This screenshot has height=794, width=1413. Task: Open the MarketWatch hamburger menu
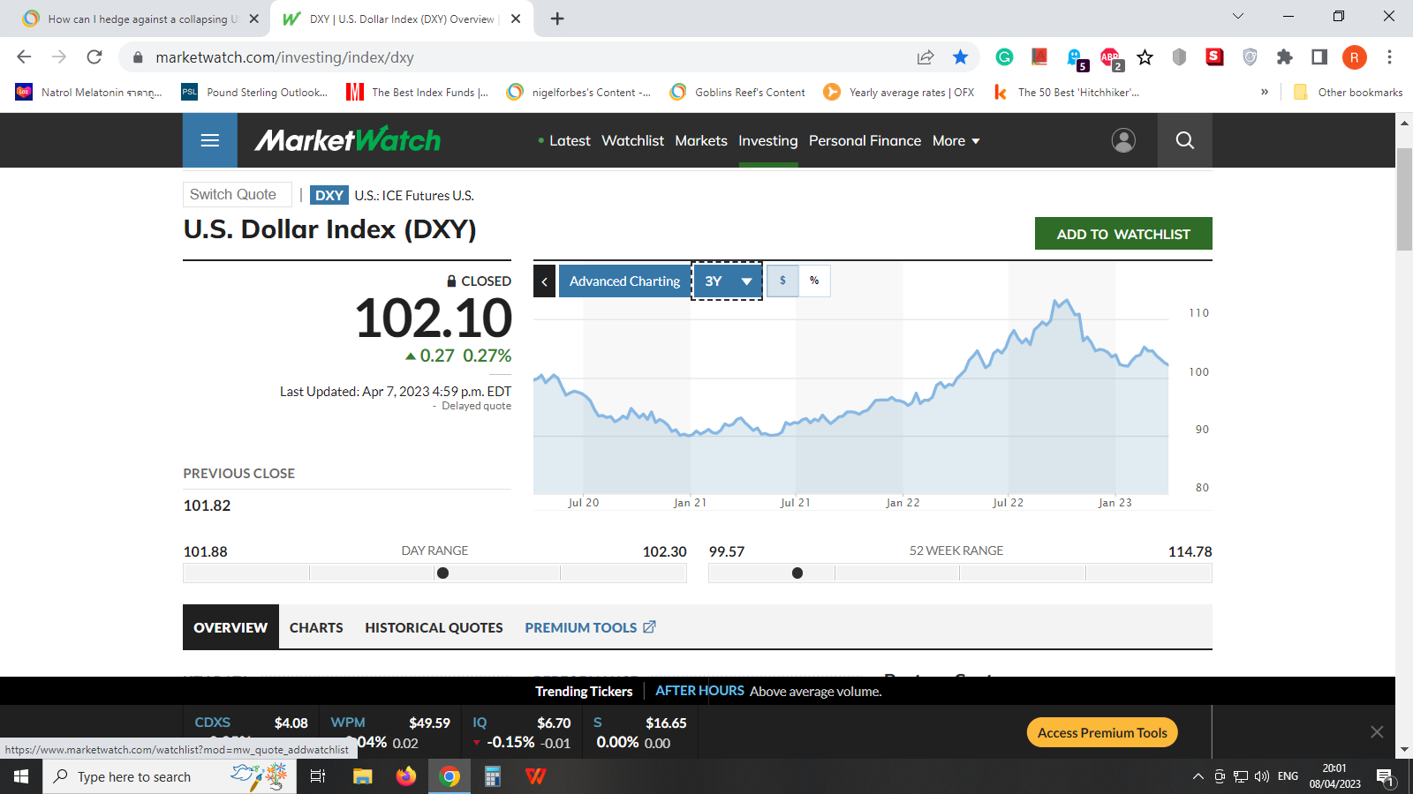click(209, 140)
